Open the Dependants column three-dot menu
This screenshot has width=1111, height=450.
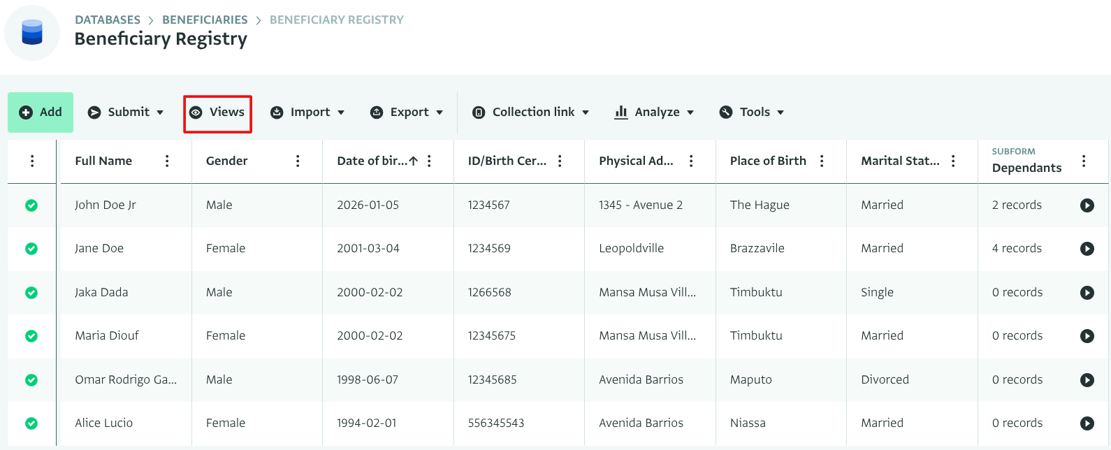(1084, 161)
